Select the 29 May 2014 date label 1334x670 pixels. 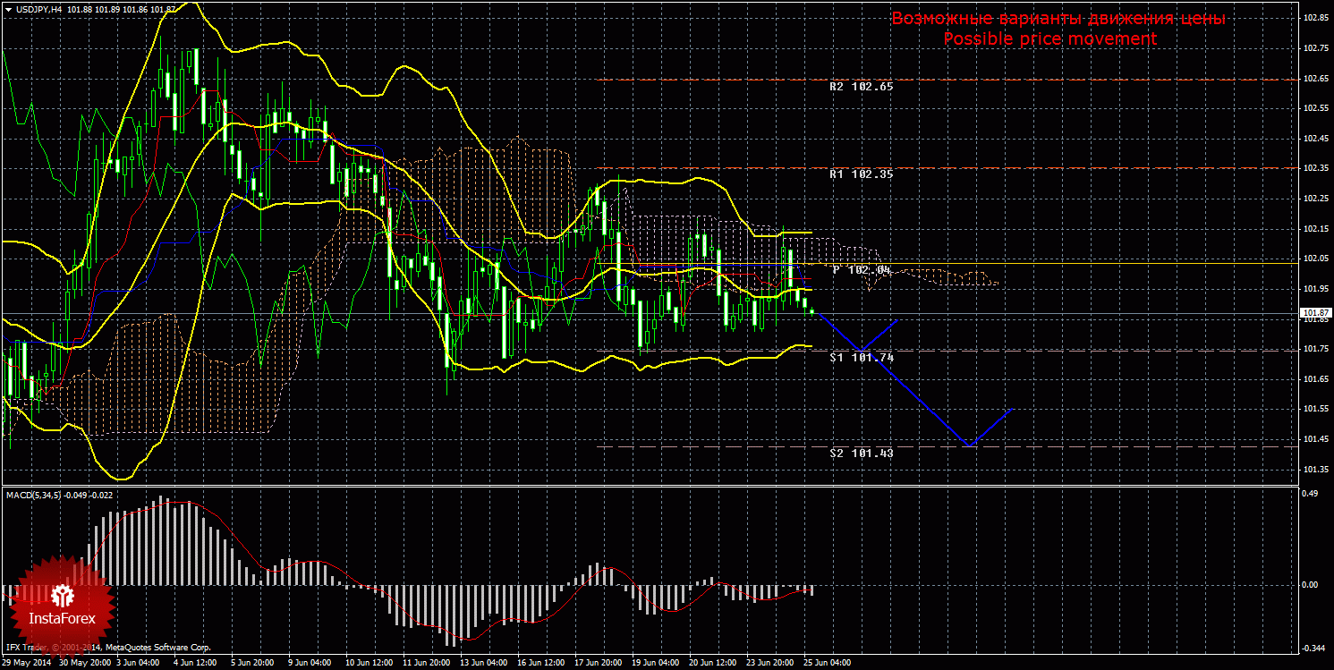(x=25, y=664)
